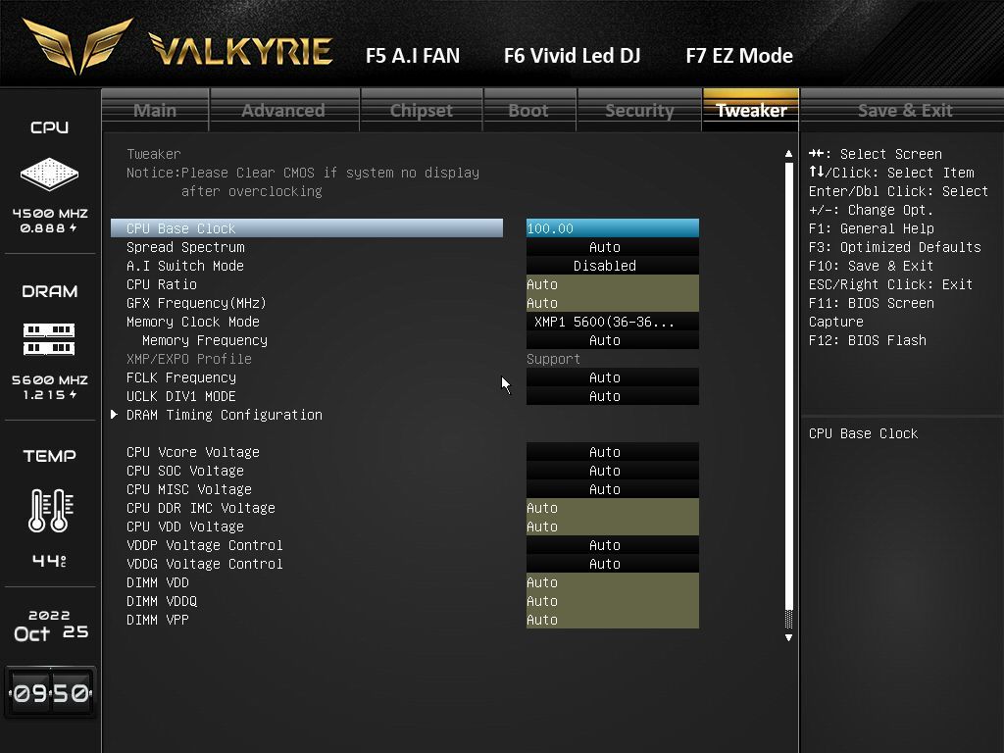Viewport: 1004px width, 753px height.
Task: Open CPU SOC Voltage dropdown
Action: point(612,471)
